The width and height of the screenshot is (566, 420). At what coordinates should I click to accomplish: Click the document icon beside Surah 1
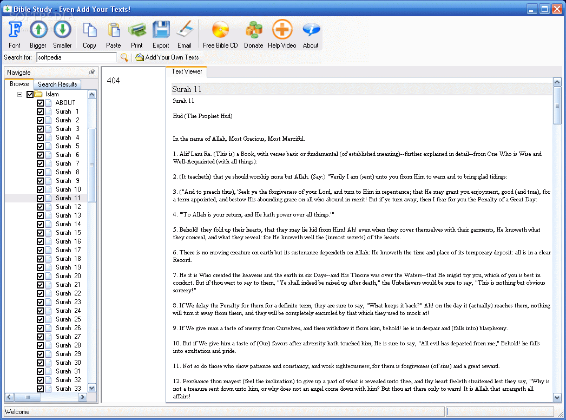tap(48, 111)
